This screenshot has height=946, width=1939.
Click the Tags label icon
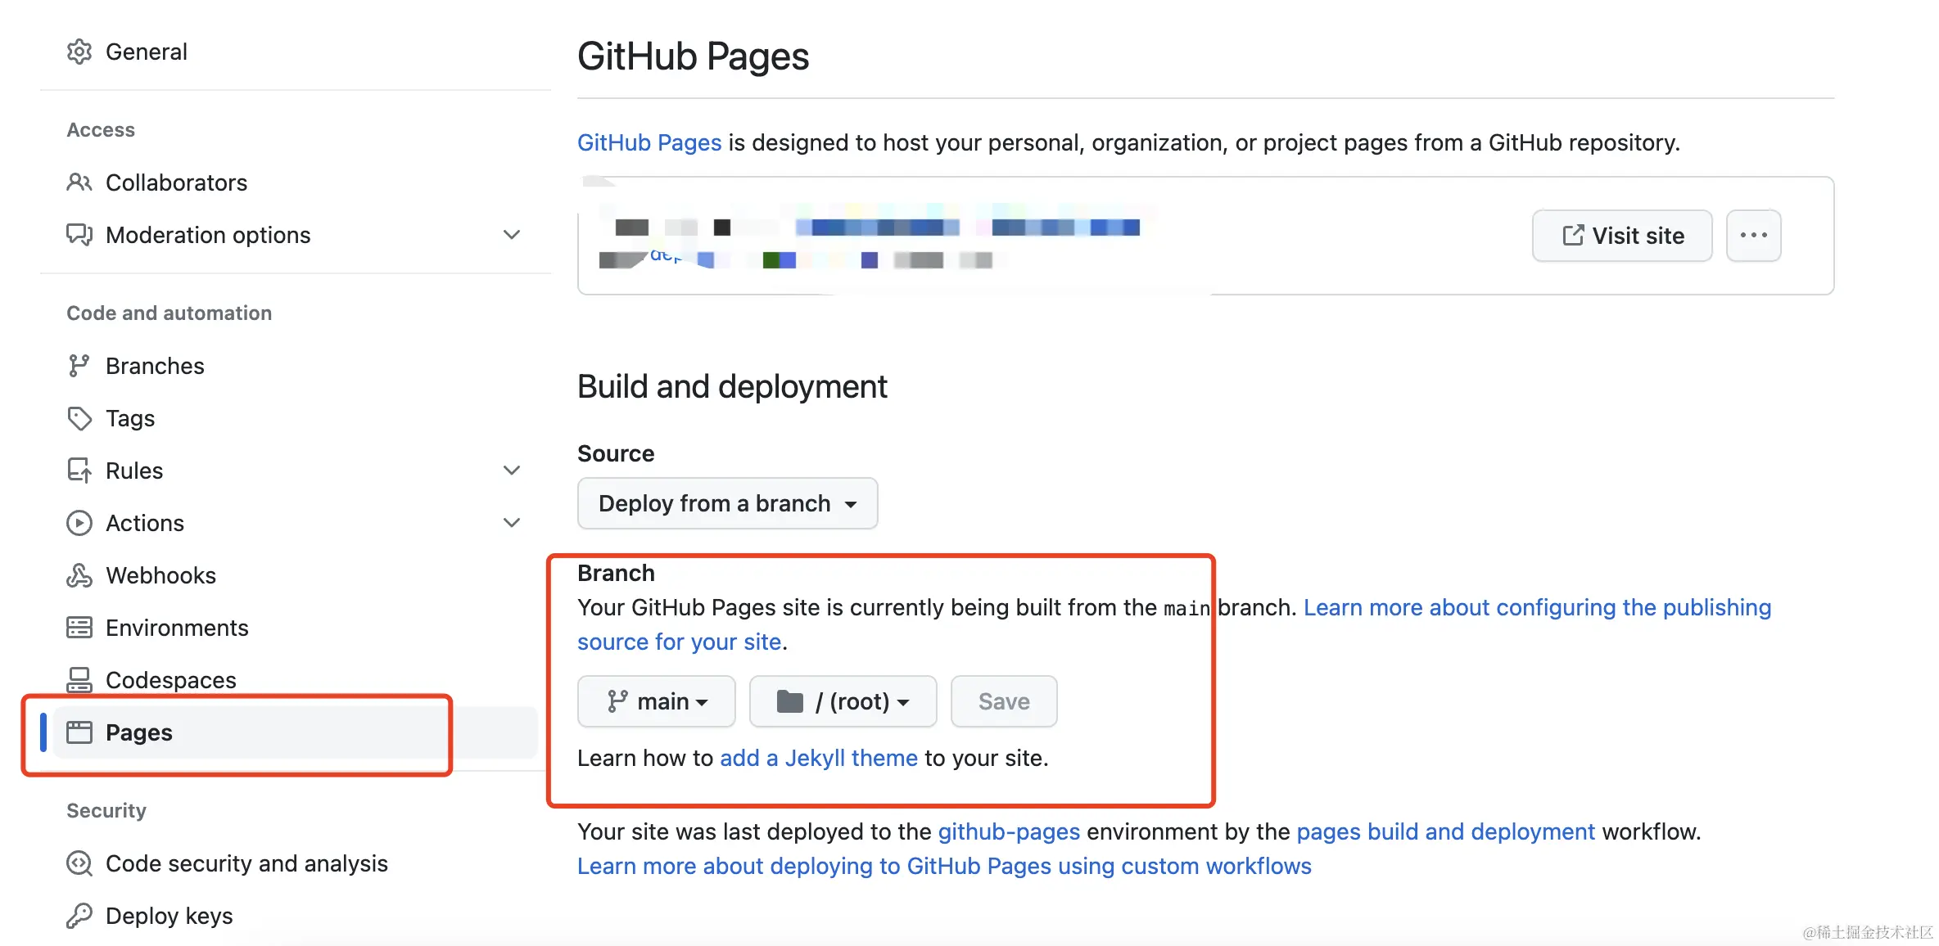coord(79,418)
